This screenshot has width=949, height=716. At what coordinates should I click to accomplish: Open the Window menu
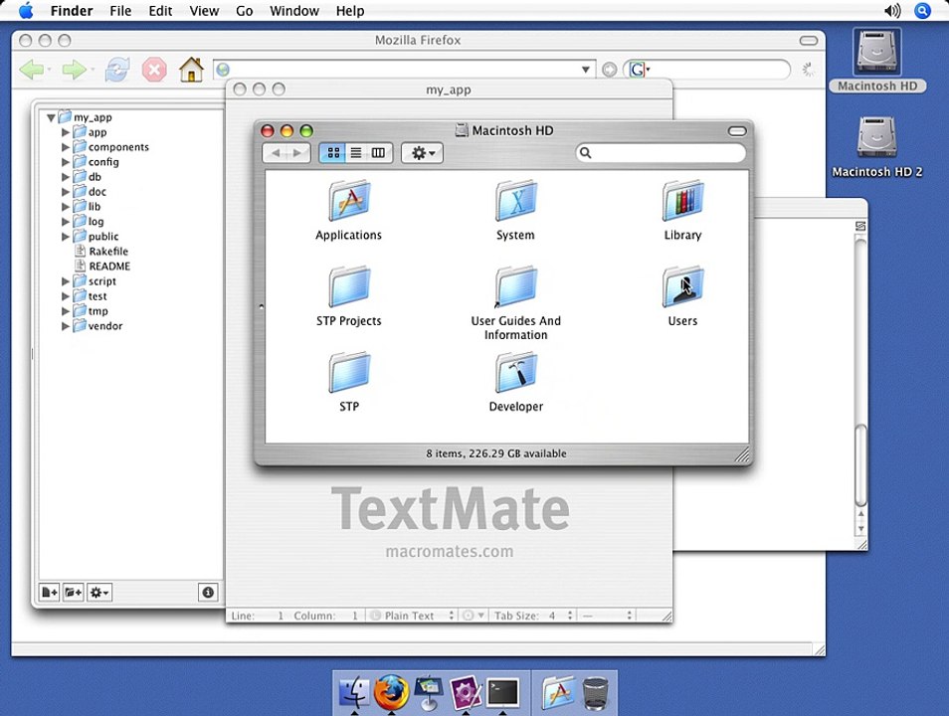[x=294, y=10]
